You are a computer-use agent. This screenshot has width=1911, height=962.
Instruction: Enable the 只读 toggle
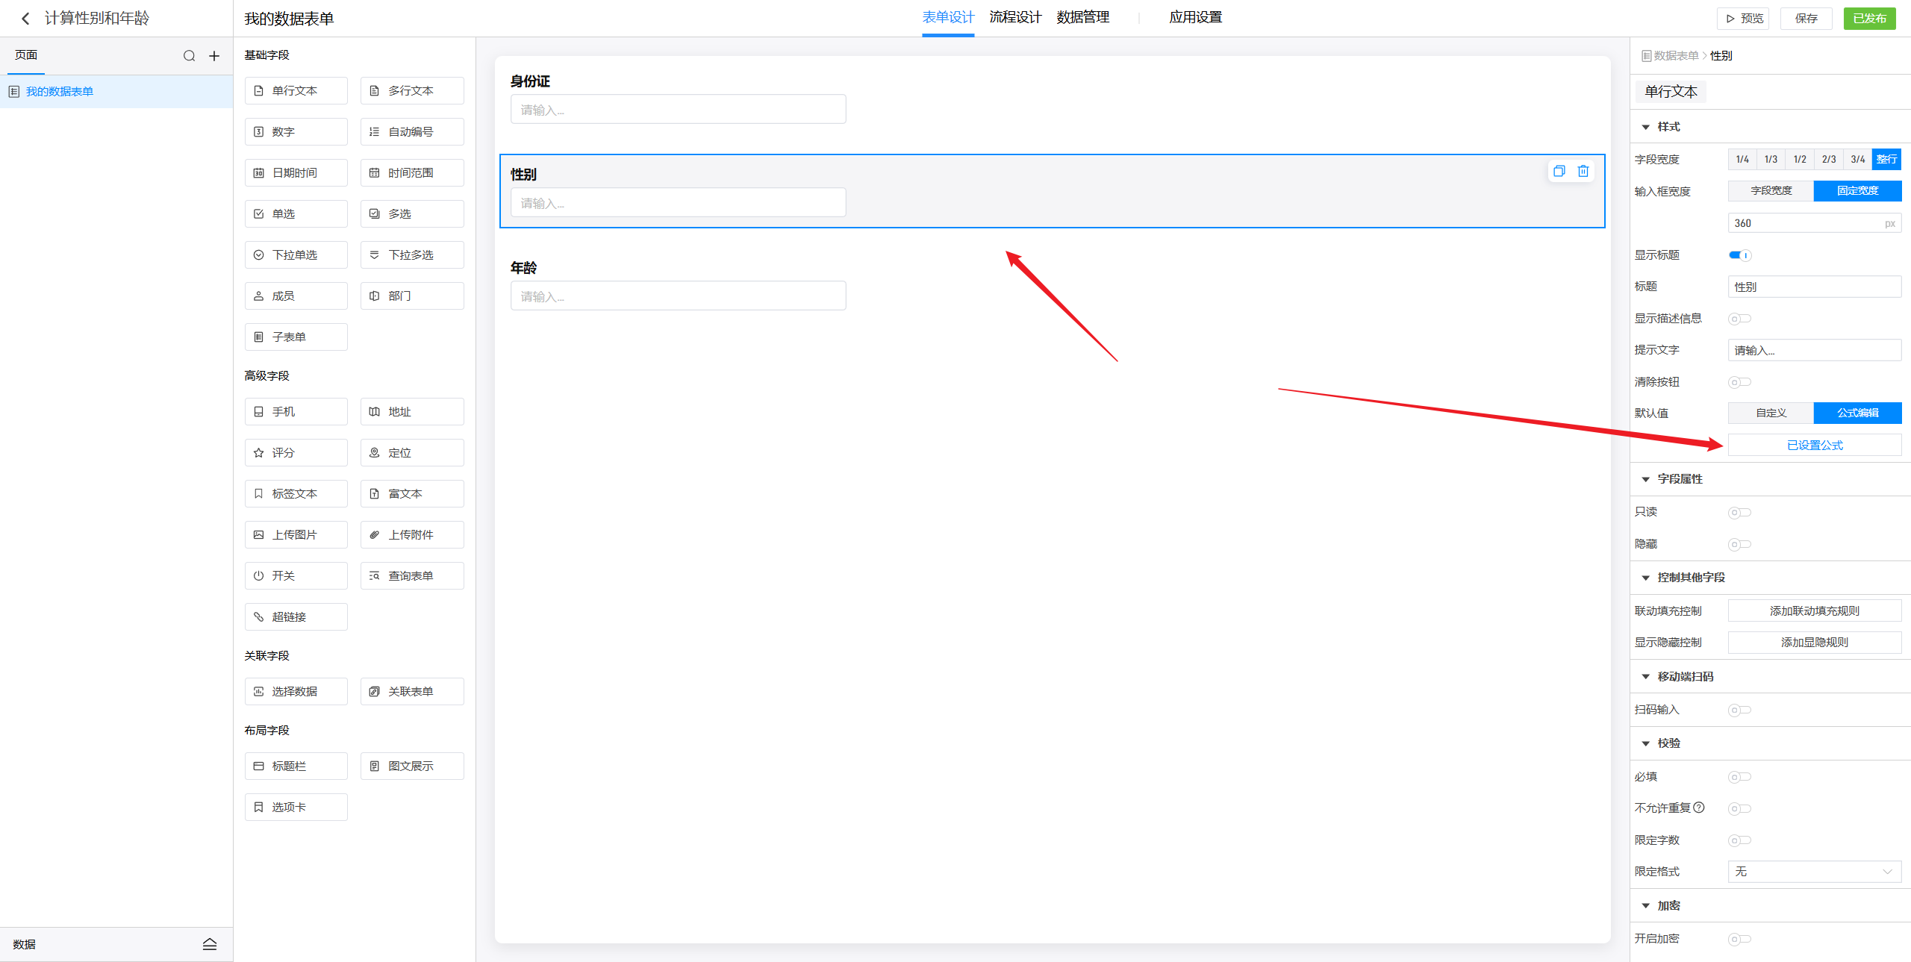(x=1739, y=513)
